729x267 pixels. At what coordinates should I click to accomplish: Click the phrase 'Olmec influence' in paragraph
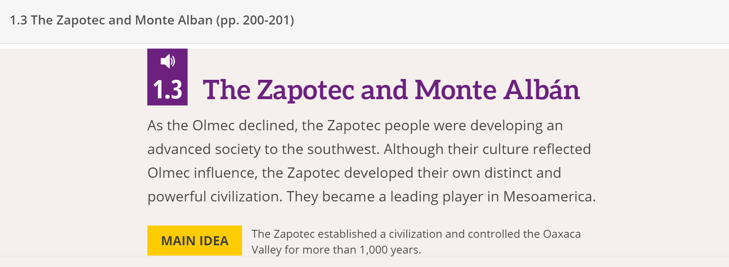click(201, 173)
